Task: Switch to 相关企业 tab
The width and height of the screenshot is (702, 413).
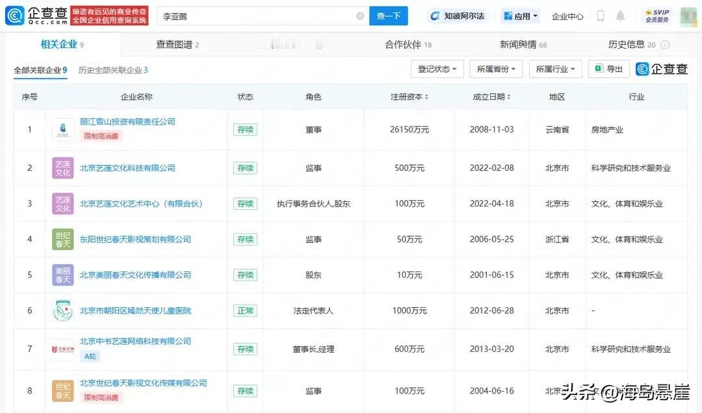Action: (x=62, y=44)
